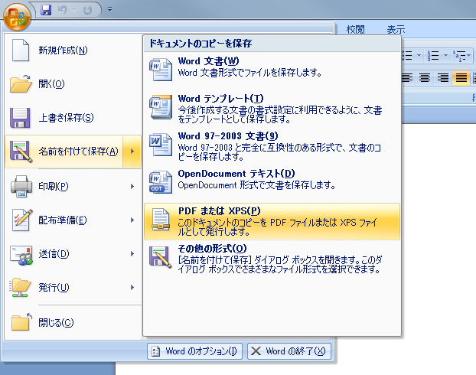Screen dimensions: 476x375
Task: Select 閉じる (Close) menu item
Action: (x=56, y=321)
